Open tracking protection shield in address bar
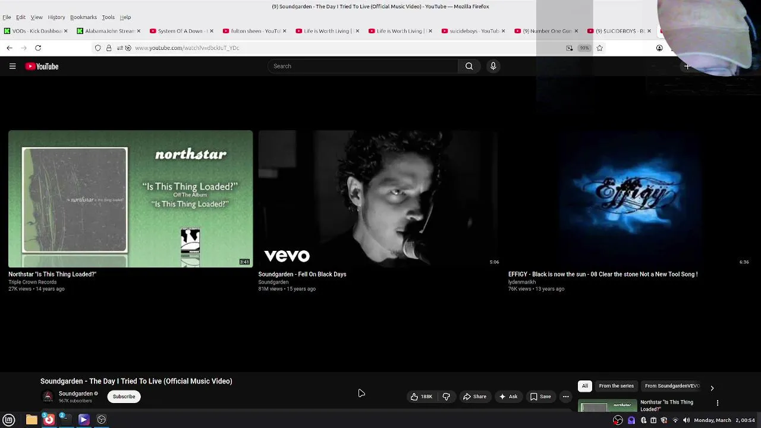 click(x=98, y=48)
